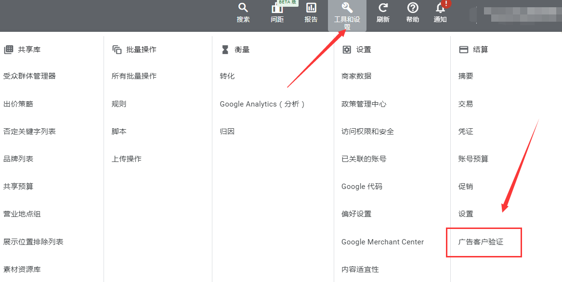Viewport: 562px width, 282px height.
Task: Click the 结算 column header icon
Action: [463, 49]
